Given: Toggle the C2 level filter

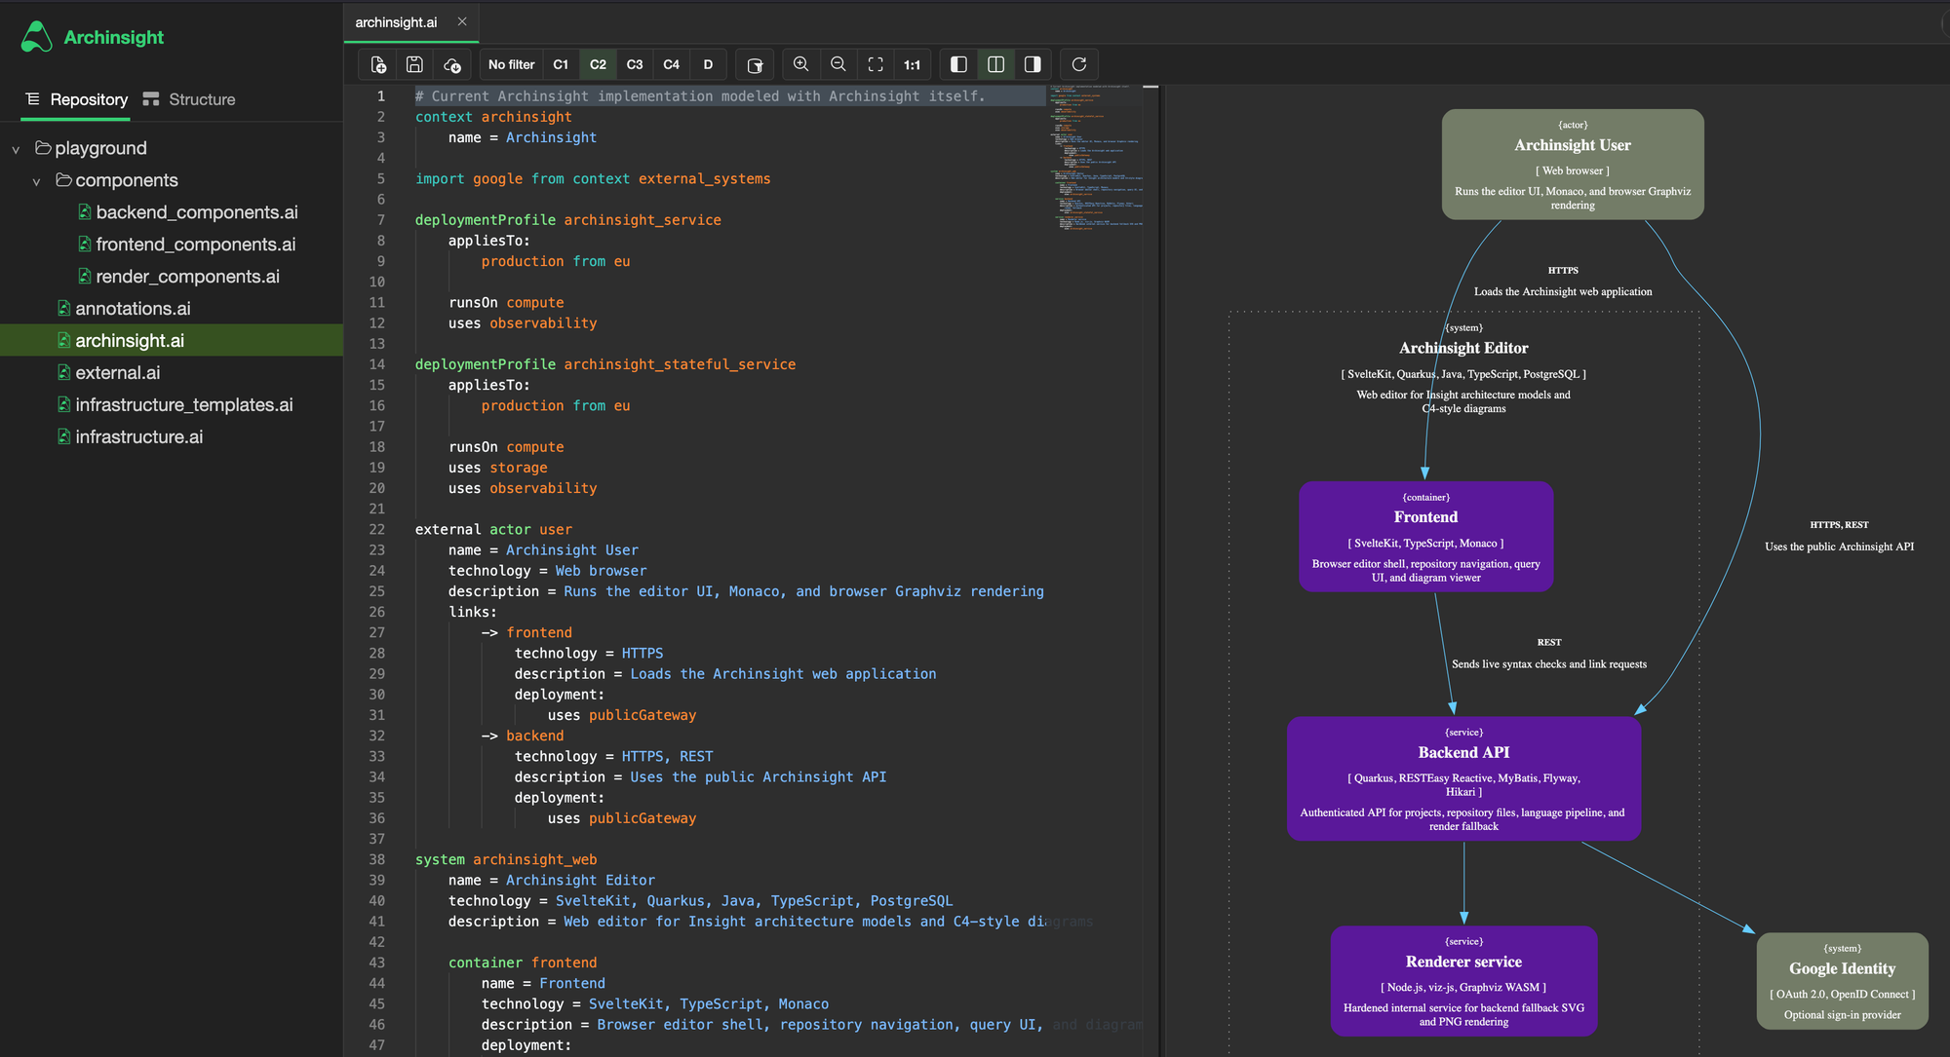Looking at the screenshot, I should [598, 64].
